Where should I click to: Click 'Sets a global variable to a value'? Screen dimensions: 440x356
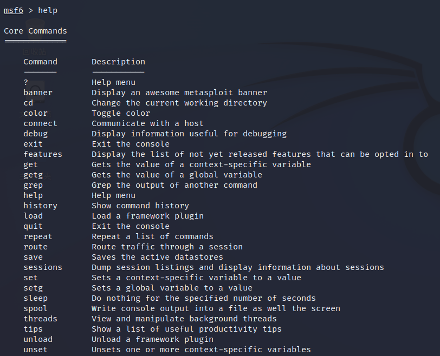coord(172,288)
